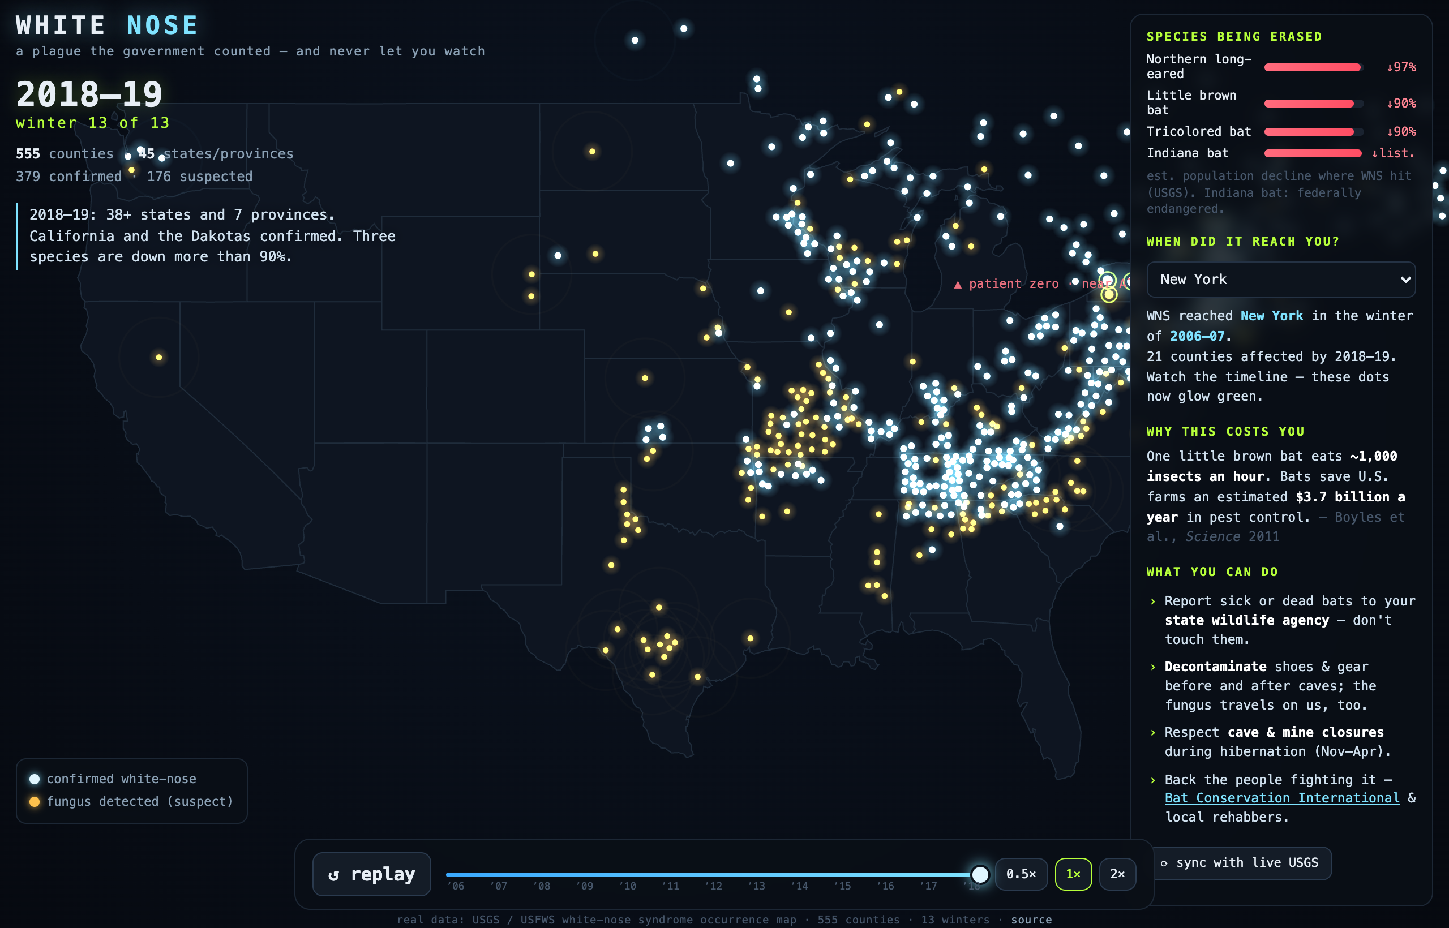Click '17 timeline tick label
Screen dimensions: 1449x928
click(929, 886)
